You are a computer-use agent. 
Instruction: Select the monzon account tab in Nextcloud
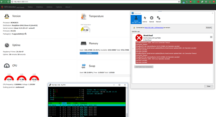click(x=136, y=20)
